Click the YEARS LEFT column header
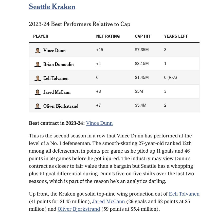 point(176,36)
